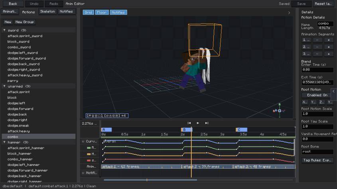
Task: Create a New action
Action: pyautogui.click(x=8, y=22)
